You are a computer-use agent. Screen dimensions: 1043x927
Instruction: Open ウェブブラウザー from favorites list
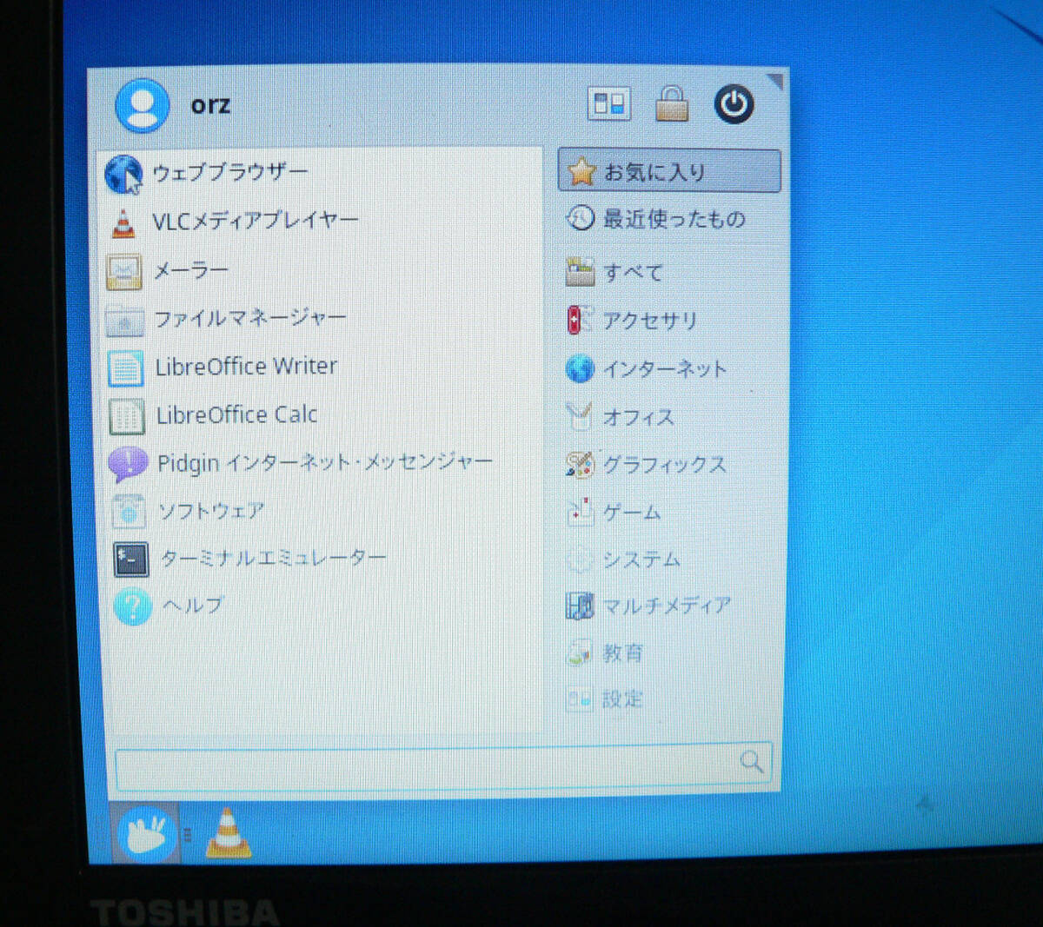pos(229,173)
